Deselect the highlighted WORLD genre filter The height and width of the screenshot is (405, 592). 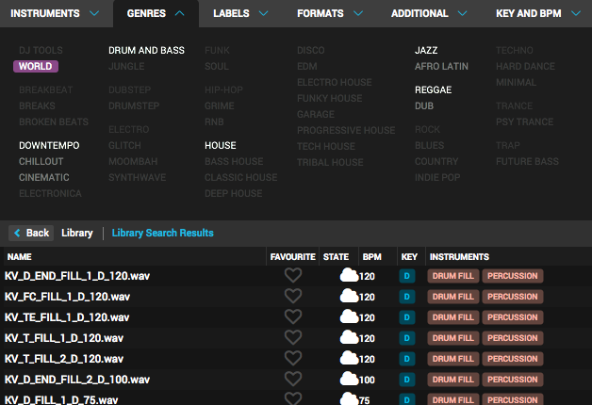point(36,66)
